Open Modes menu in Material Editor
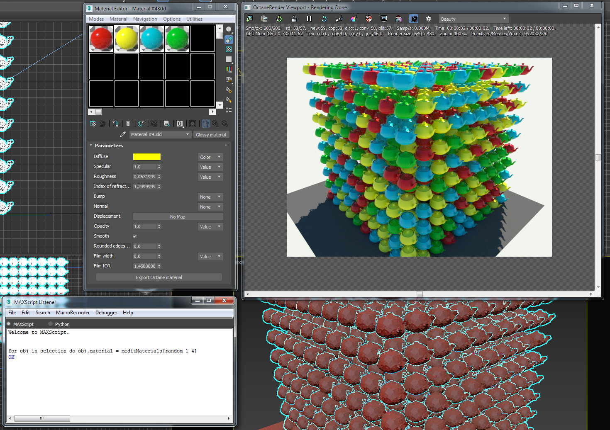 click(x=96, y=19)
